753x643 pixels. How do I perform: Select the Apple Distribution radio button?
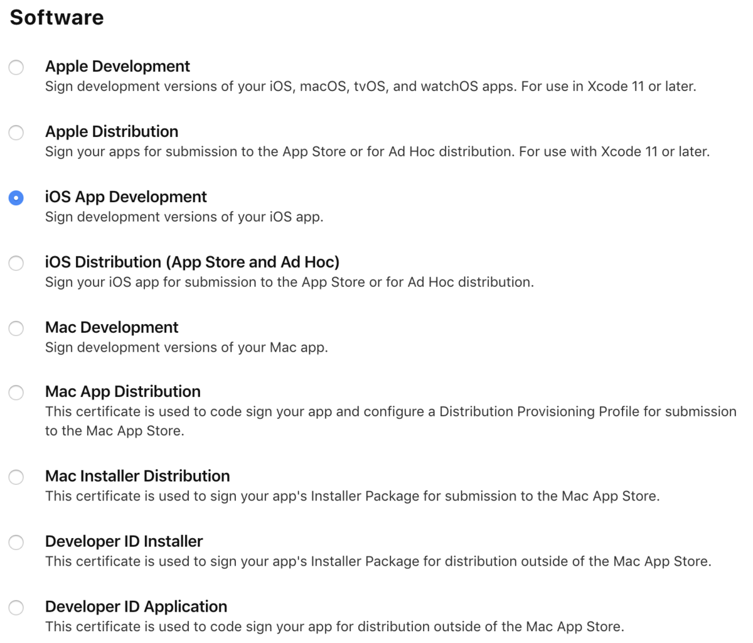click(16, 132)
